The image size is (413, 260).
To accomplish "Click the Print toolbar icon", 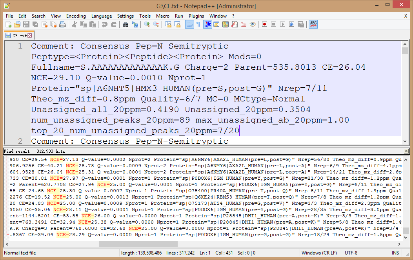I will pyautogui.click(x=62, y=24).
